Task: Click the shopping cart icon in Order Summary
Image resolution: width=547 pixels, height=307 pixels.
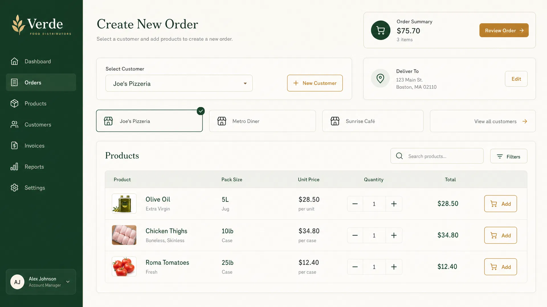Action: [381, 30]
